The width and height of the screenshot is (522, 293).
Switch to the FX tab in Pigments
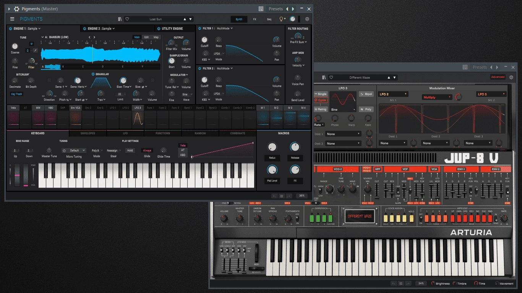[x=255, y=19]
